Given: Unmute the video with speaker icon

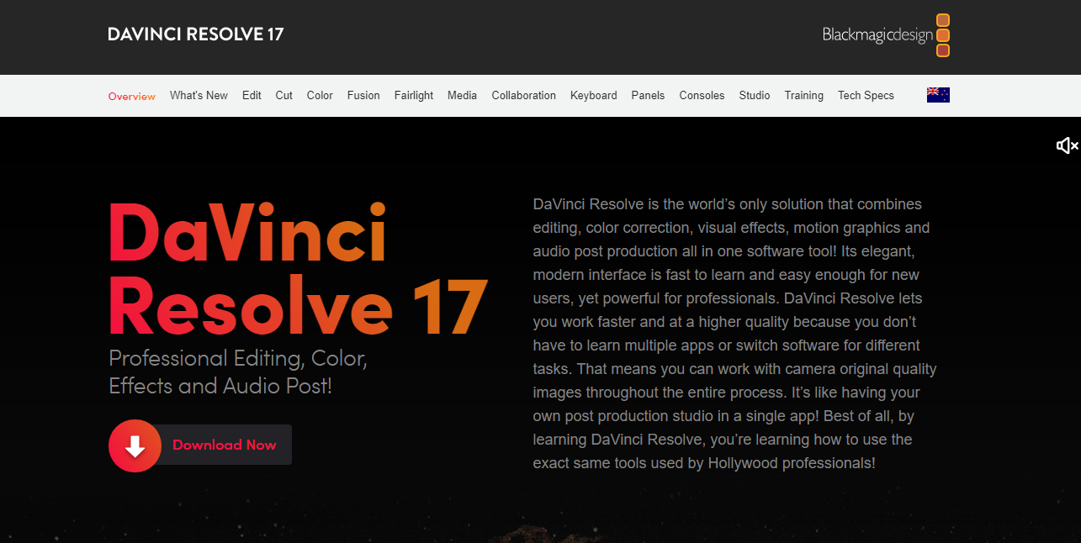Looking at the screenshot, I should [1067, 146].
